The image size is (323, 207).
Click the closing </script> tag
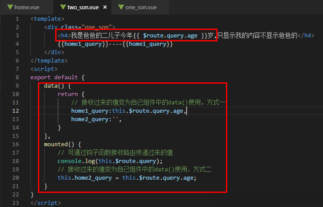tap(46, 203)
